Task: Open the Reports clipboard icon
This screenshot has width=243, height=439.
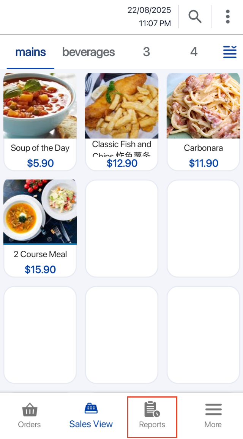Action: [x=152, y=410]
